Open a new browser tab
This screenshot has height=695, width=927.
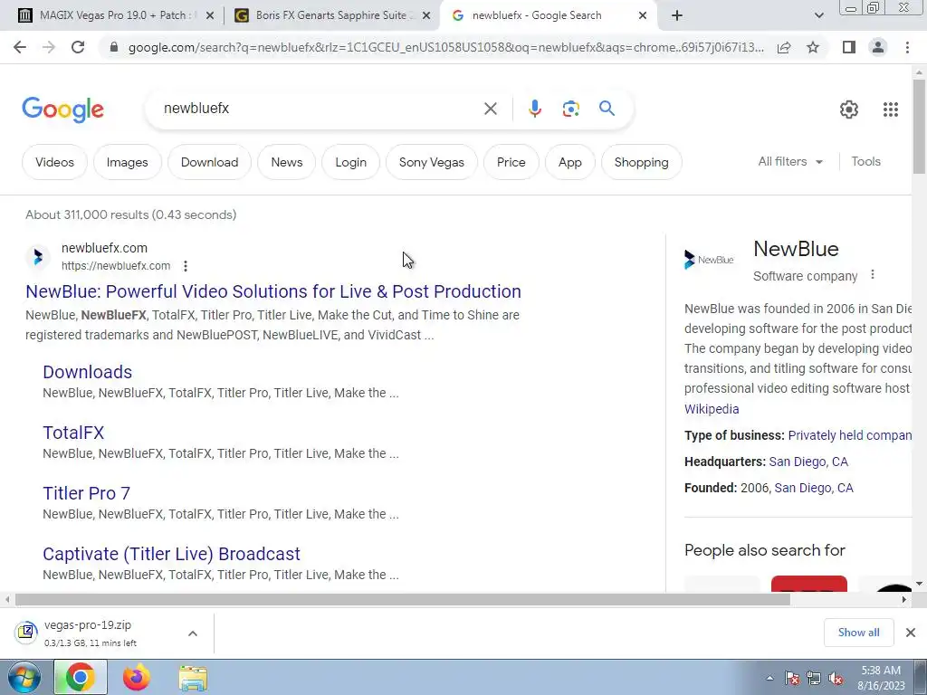click(677, 16)
